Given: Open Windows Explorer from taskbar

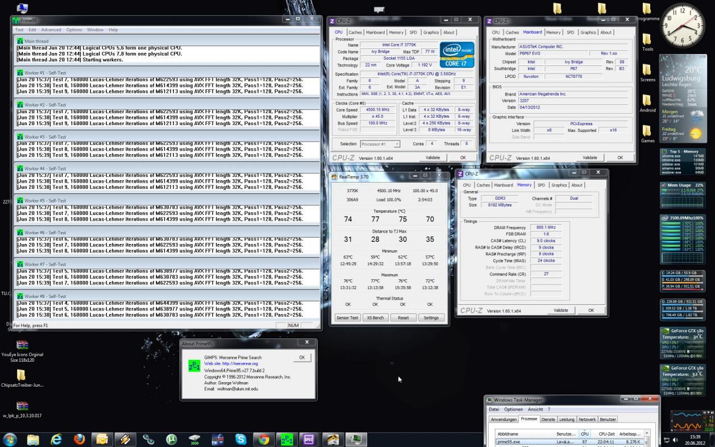Looking at the screenshot, I should 33,439.
